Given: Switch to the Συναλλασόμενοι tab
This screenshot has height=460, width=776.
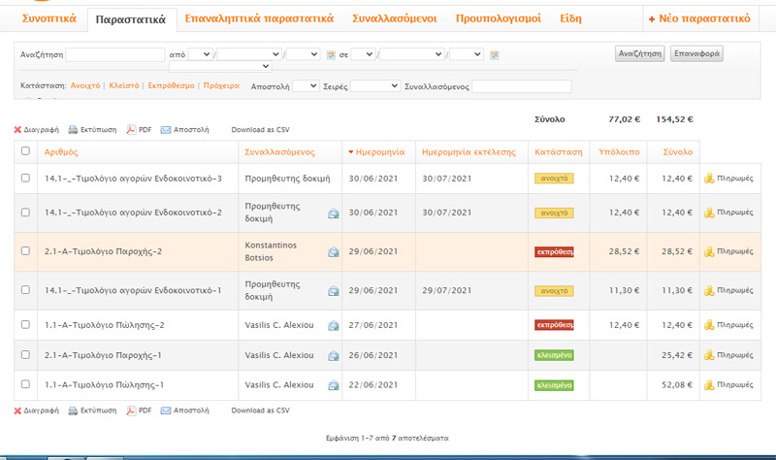Looking at the screenshot, I should [394, 18].
